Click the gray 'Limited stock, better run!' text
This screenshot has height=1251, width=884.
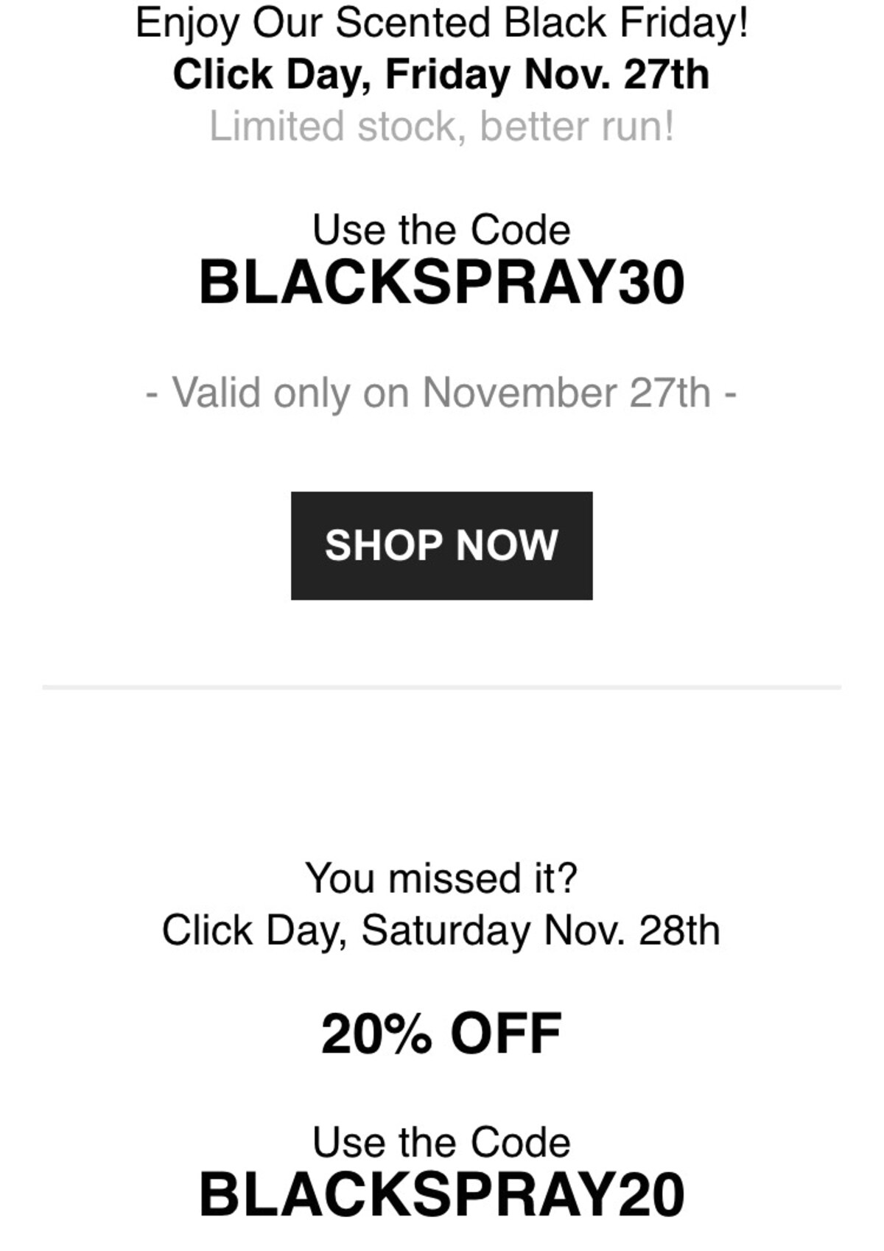pyautogui.click(x=441, y=127)
